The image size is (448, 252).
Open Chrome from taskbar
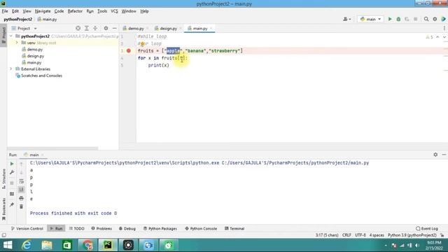coord(87,245)
